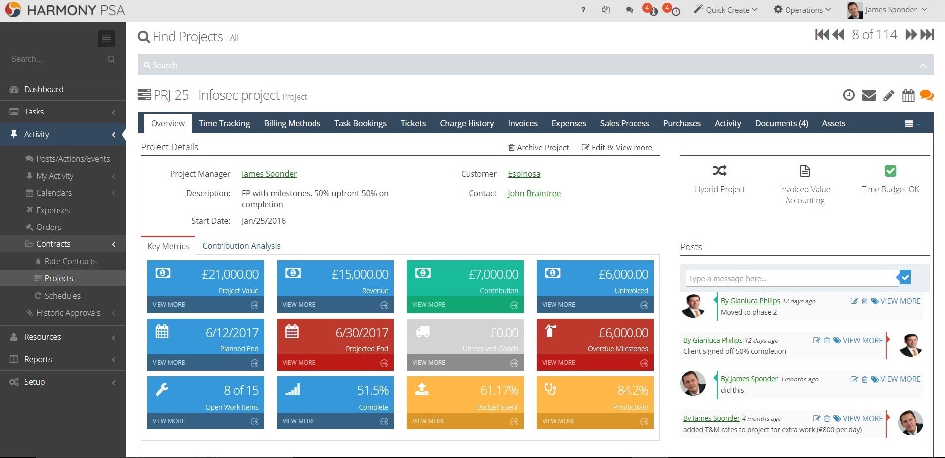Viewport: 945px width, 458px height.
Task: Click the post message input field
Action: [x=791, y=279]
